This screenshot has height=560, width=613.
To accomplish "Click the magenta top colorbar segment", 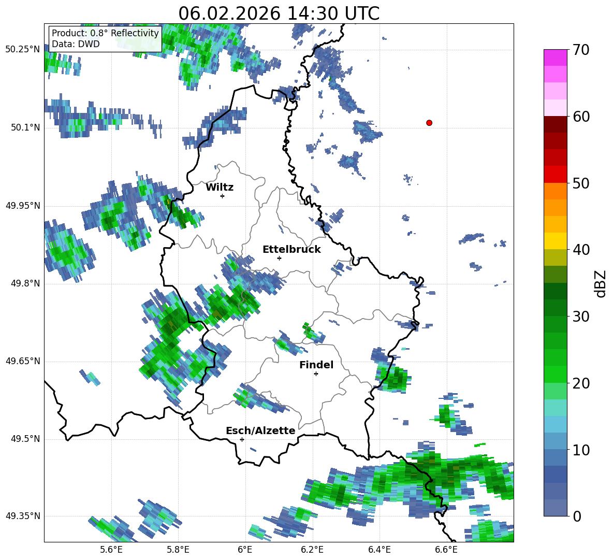I will pyautogui.click(x=555, y=58).
